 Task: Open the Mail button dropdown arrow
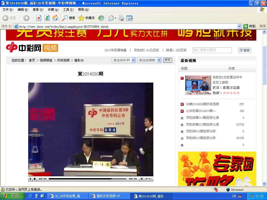coord(115,18)
